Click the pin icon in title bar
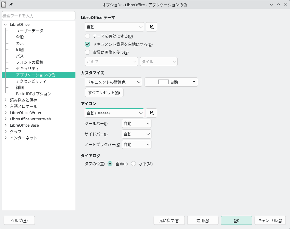 click(11, 5)
